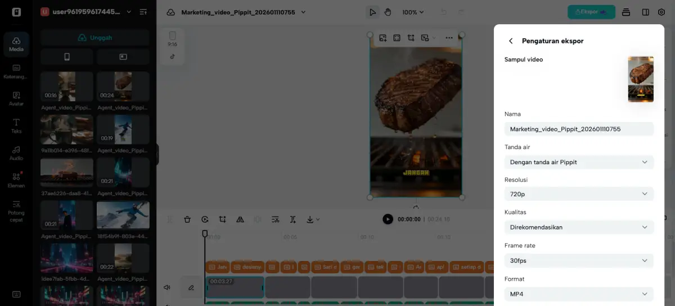Open the settings gear icon top right
Image resolution: width=675 pixels, height=306 pixels.
click(x=661, y=12)
